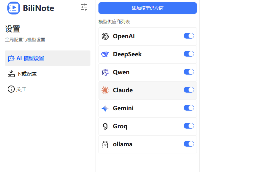The width and height of the screenshot is (270, 172).
Task: Select the Claude provider name
Action: pos(123,90)
